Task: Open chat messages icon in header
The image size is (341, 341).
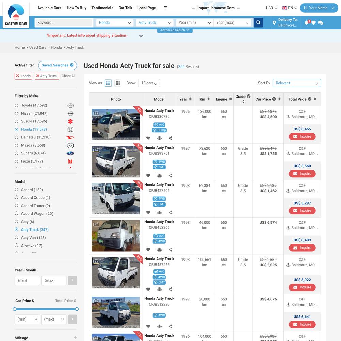Action: point(321,23)
